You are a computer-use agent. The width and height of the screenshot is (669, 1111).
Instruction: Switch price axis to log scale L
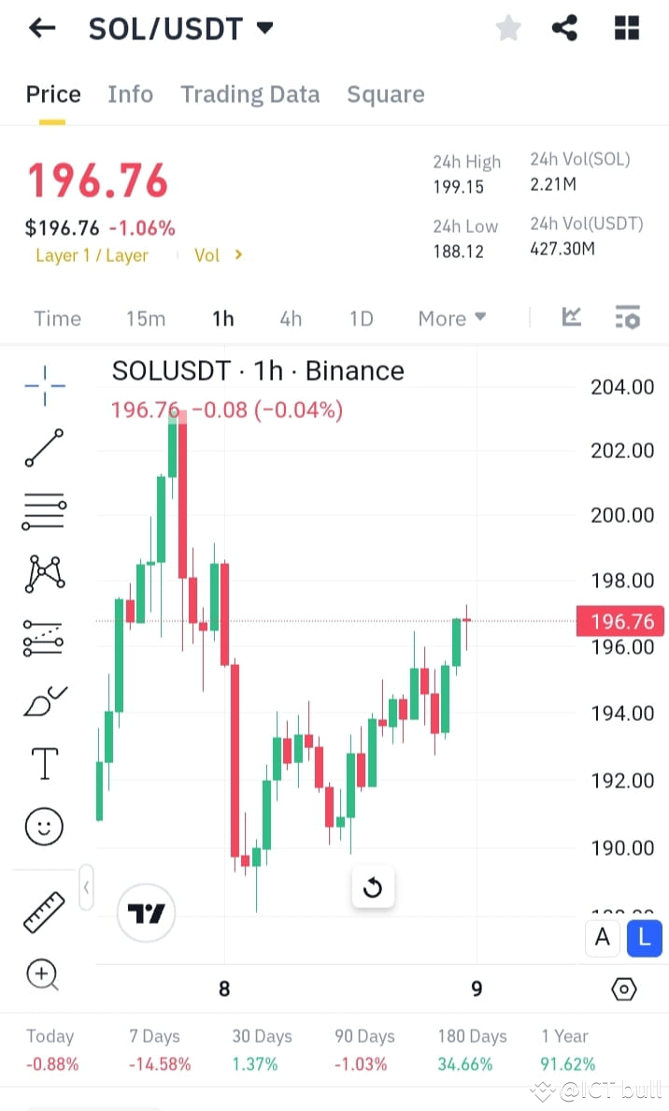(644, 938)
